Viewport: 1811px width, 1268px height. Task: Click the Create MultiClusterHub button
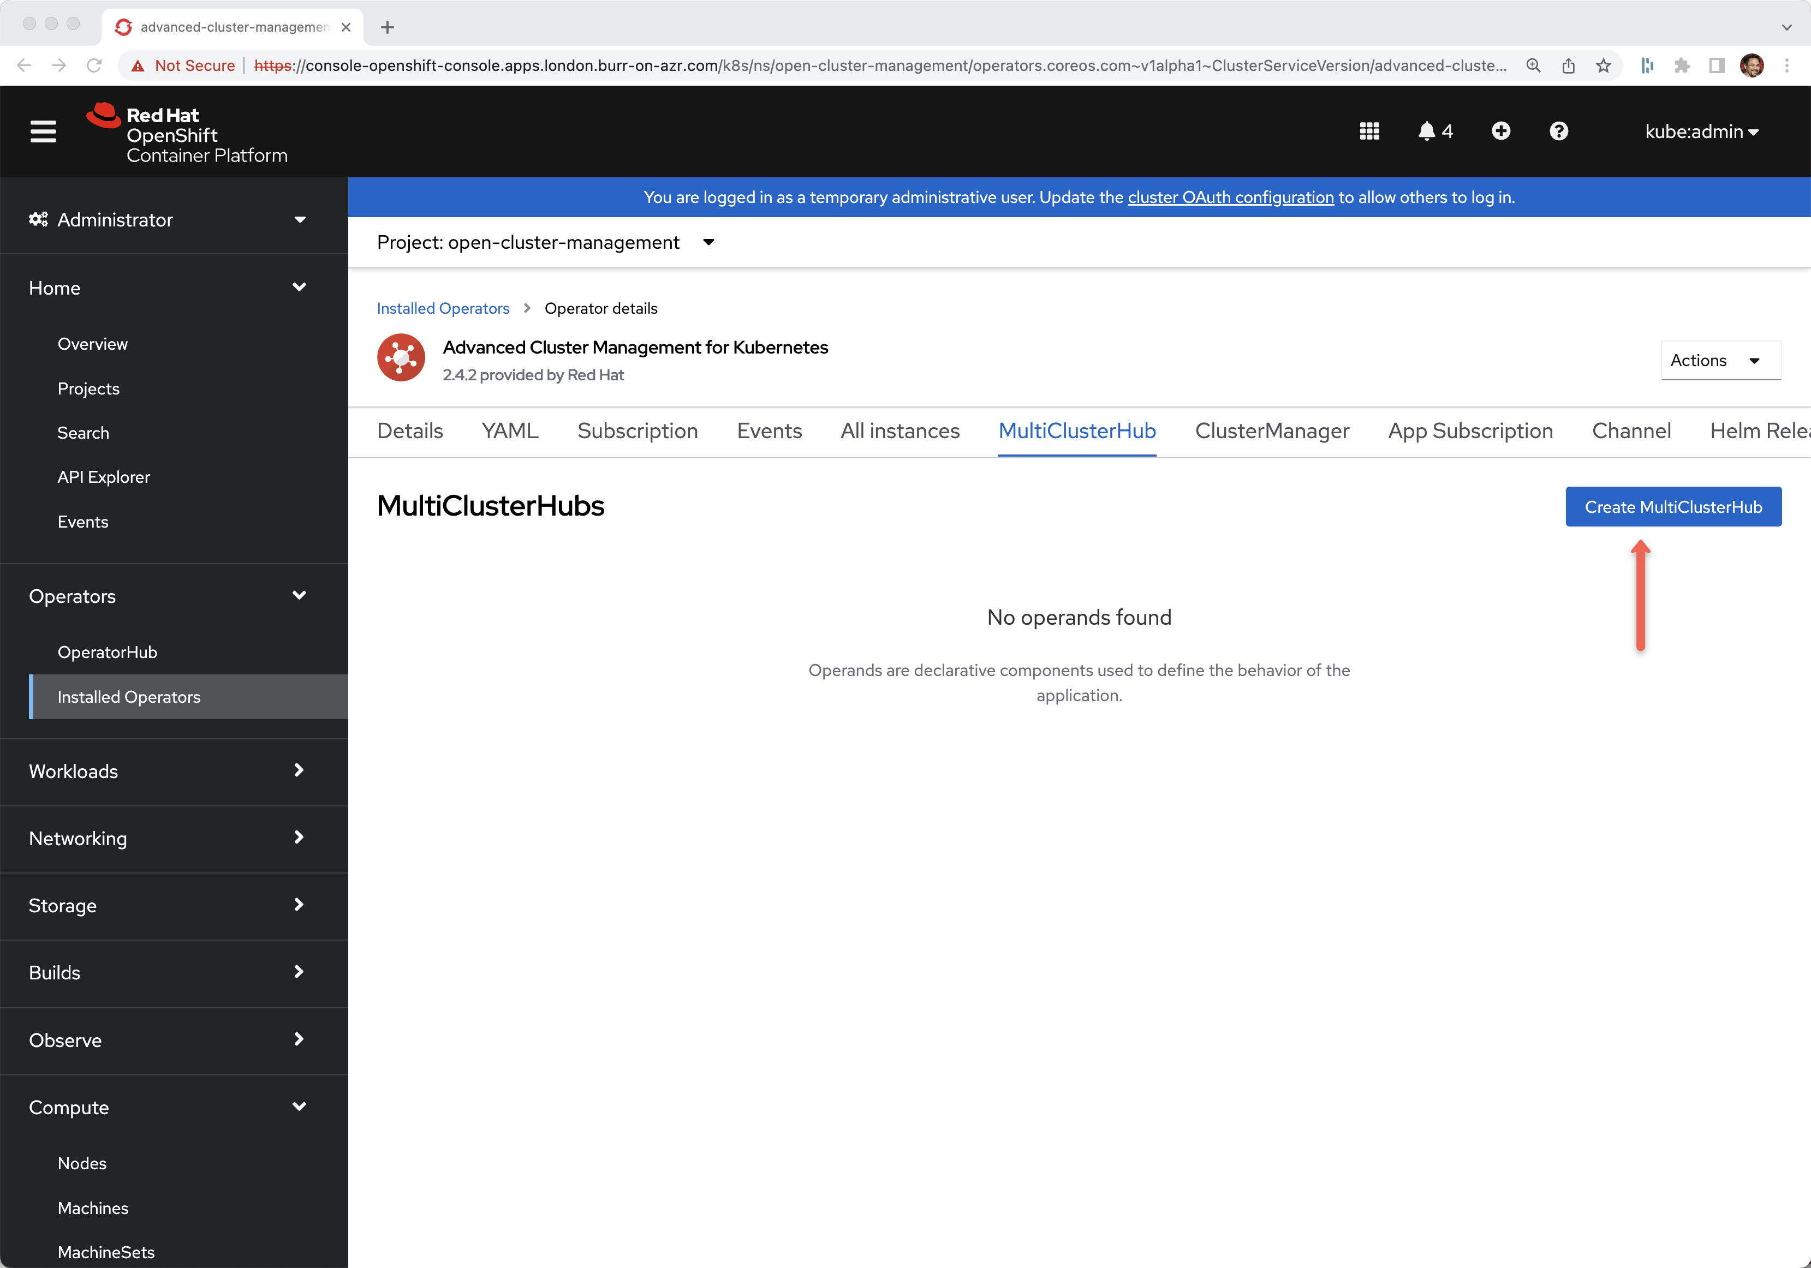tap(1672, 507)
